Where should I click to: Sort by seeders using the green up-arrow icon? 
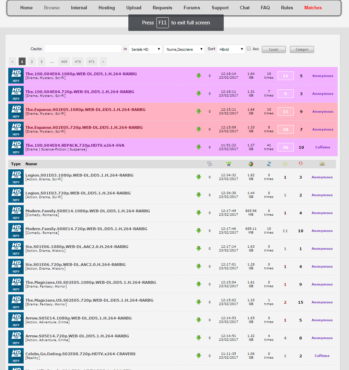(285, 164)
